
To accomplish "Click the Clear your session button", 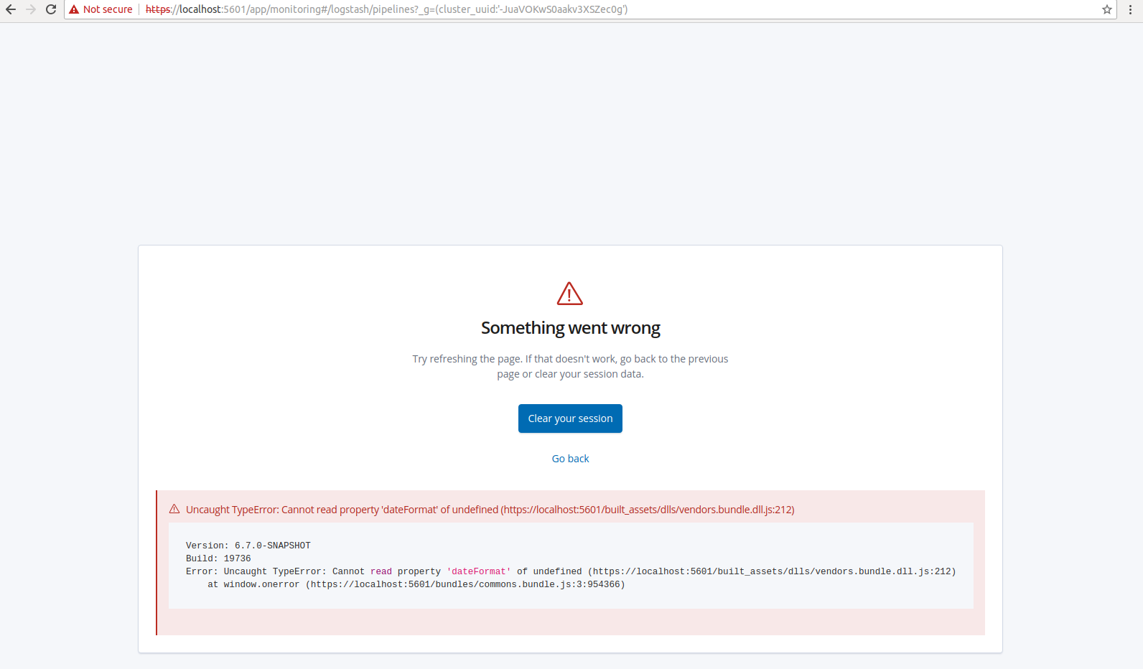I will pos(570,418).
